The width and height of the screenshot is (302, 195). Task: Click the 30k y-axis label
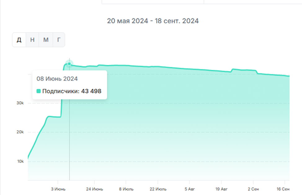click(x=20, y=103)
